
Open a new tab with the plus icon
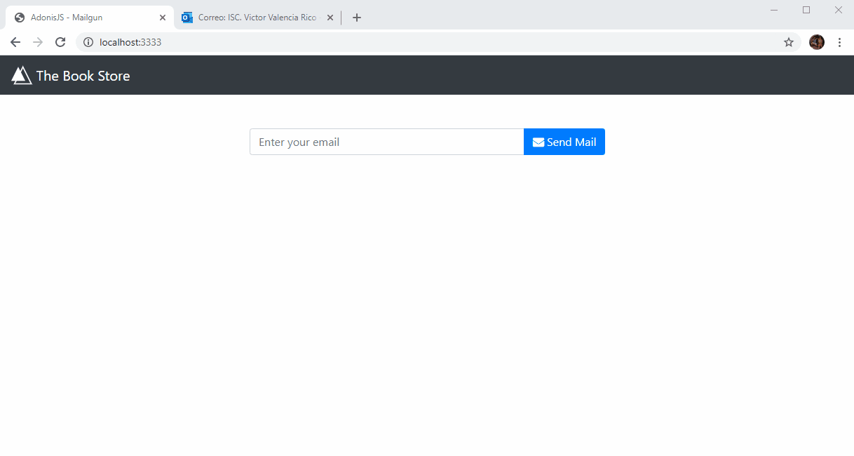pyautogui.click(x=357, y=18)
